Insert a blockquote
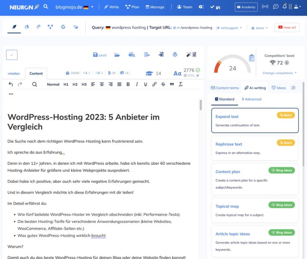307x259 pixels. (172, 84)
